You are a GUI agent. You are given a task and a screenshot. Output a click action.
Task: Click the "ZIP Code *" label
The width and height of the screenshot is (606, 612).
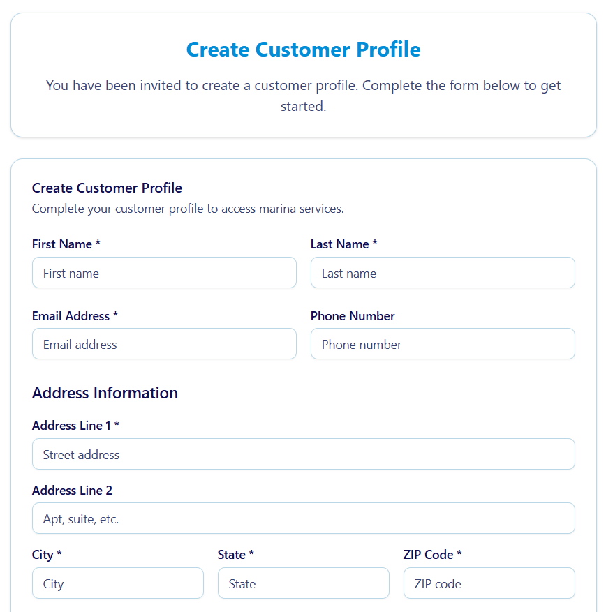point(432,555)
